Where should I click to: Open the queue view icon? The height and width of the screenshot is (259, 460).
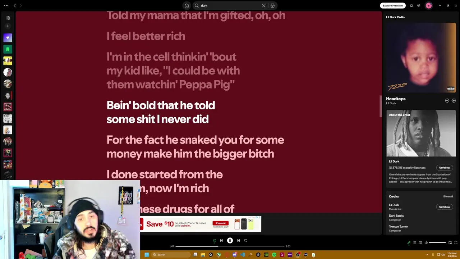tap(414, 243)
